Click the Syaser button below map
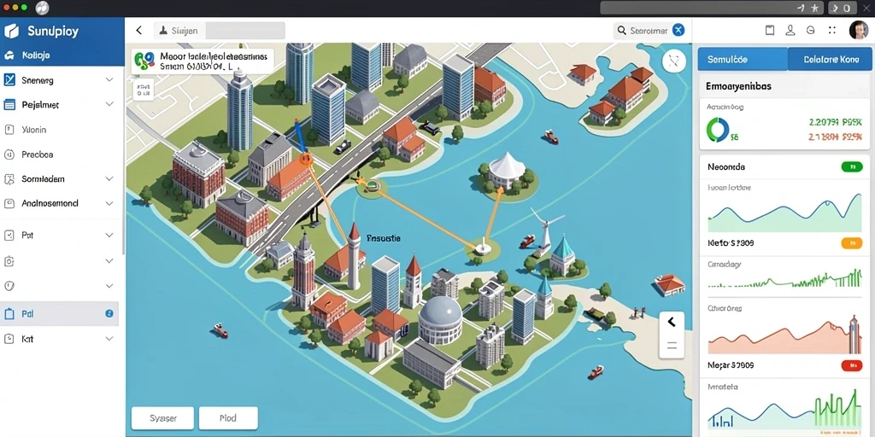Viewport: 875px width, 437px height. coord(163,418)
